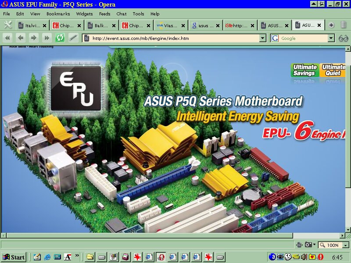Close the Balk... tab
Image resolution: width=351 pixels, height=263 pixels.
[114, 26]
